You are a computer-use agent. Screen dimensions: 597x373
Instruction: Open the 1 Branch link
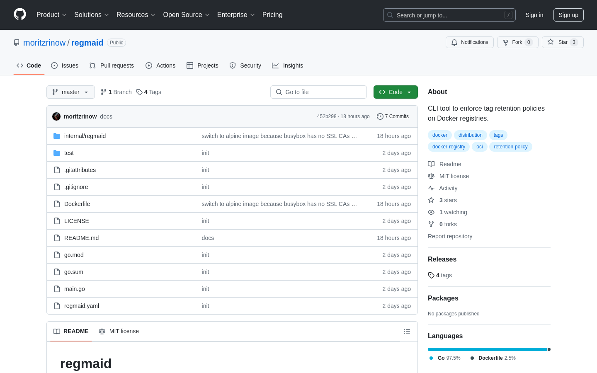(116, 92)
